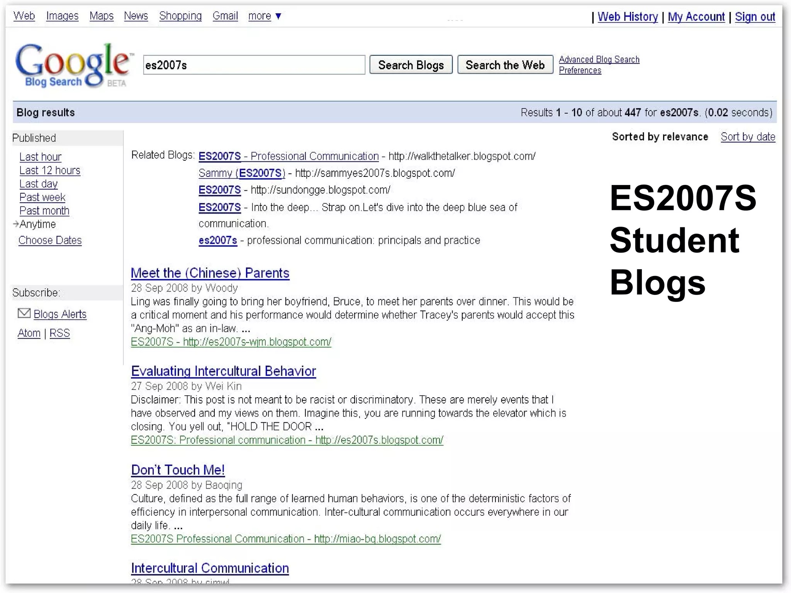Click the envelope icon beside Blogs Alerts
791x593 pixels.
[24, 313]
